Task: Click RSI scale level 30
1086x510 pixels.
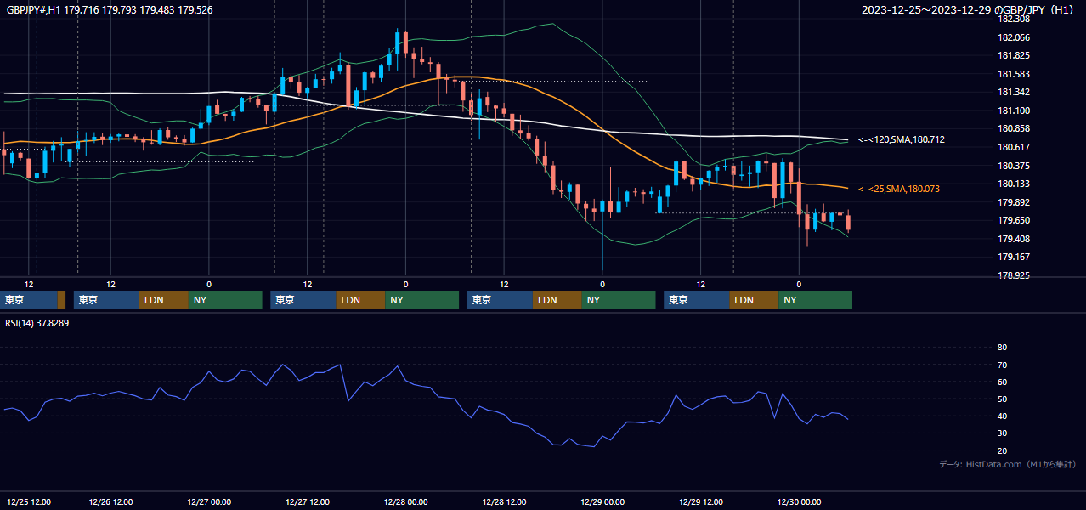Action: [1002, 433]
